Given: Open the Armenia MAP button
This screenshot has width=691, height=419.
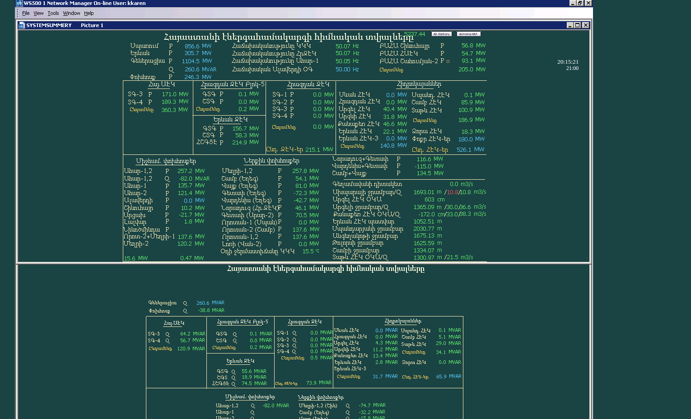Looking at the screenshot, I should 469,34.
